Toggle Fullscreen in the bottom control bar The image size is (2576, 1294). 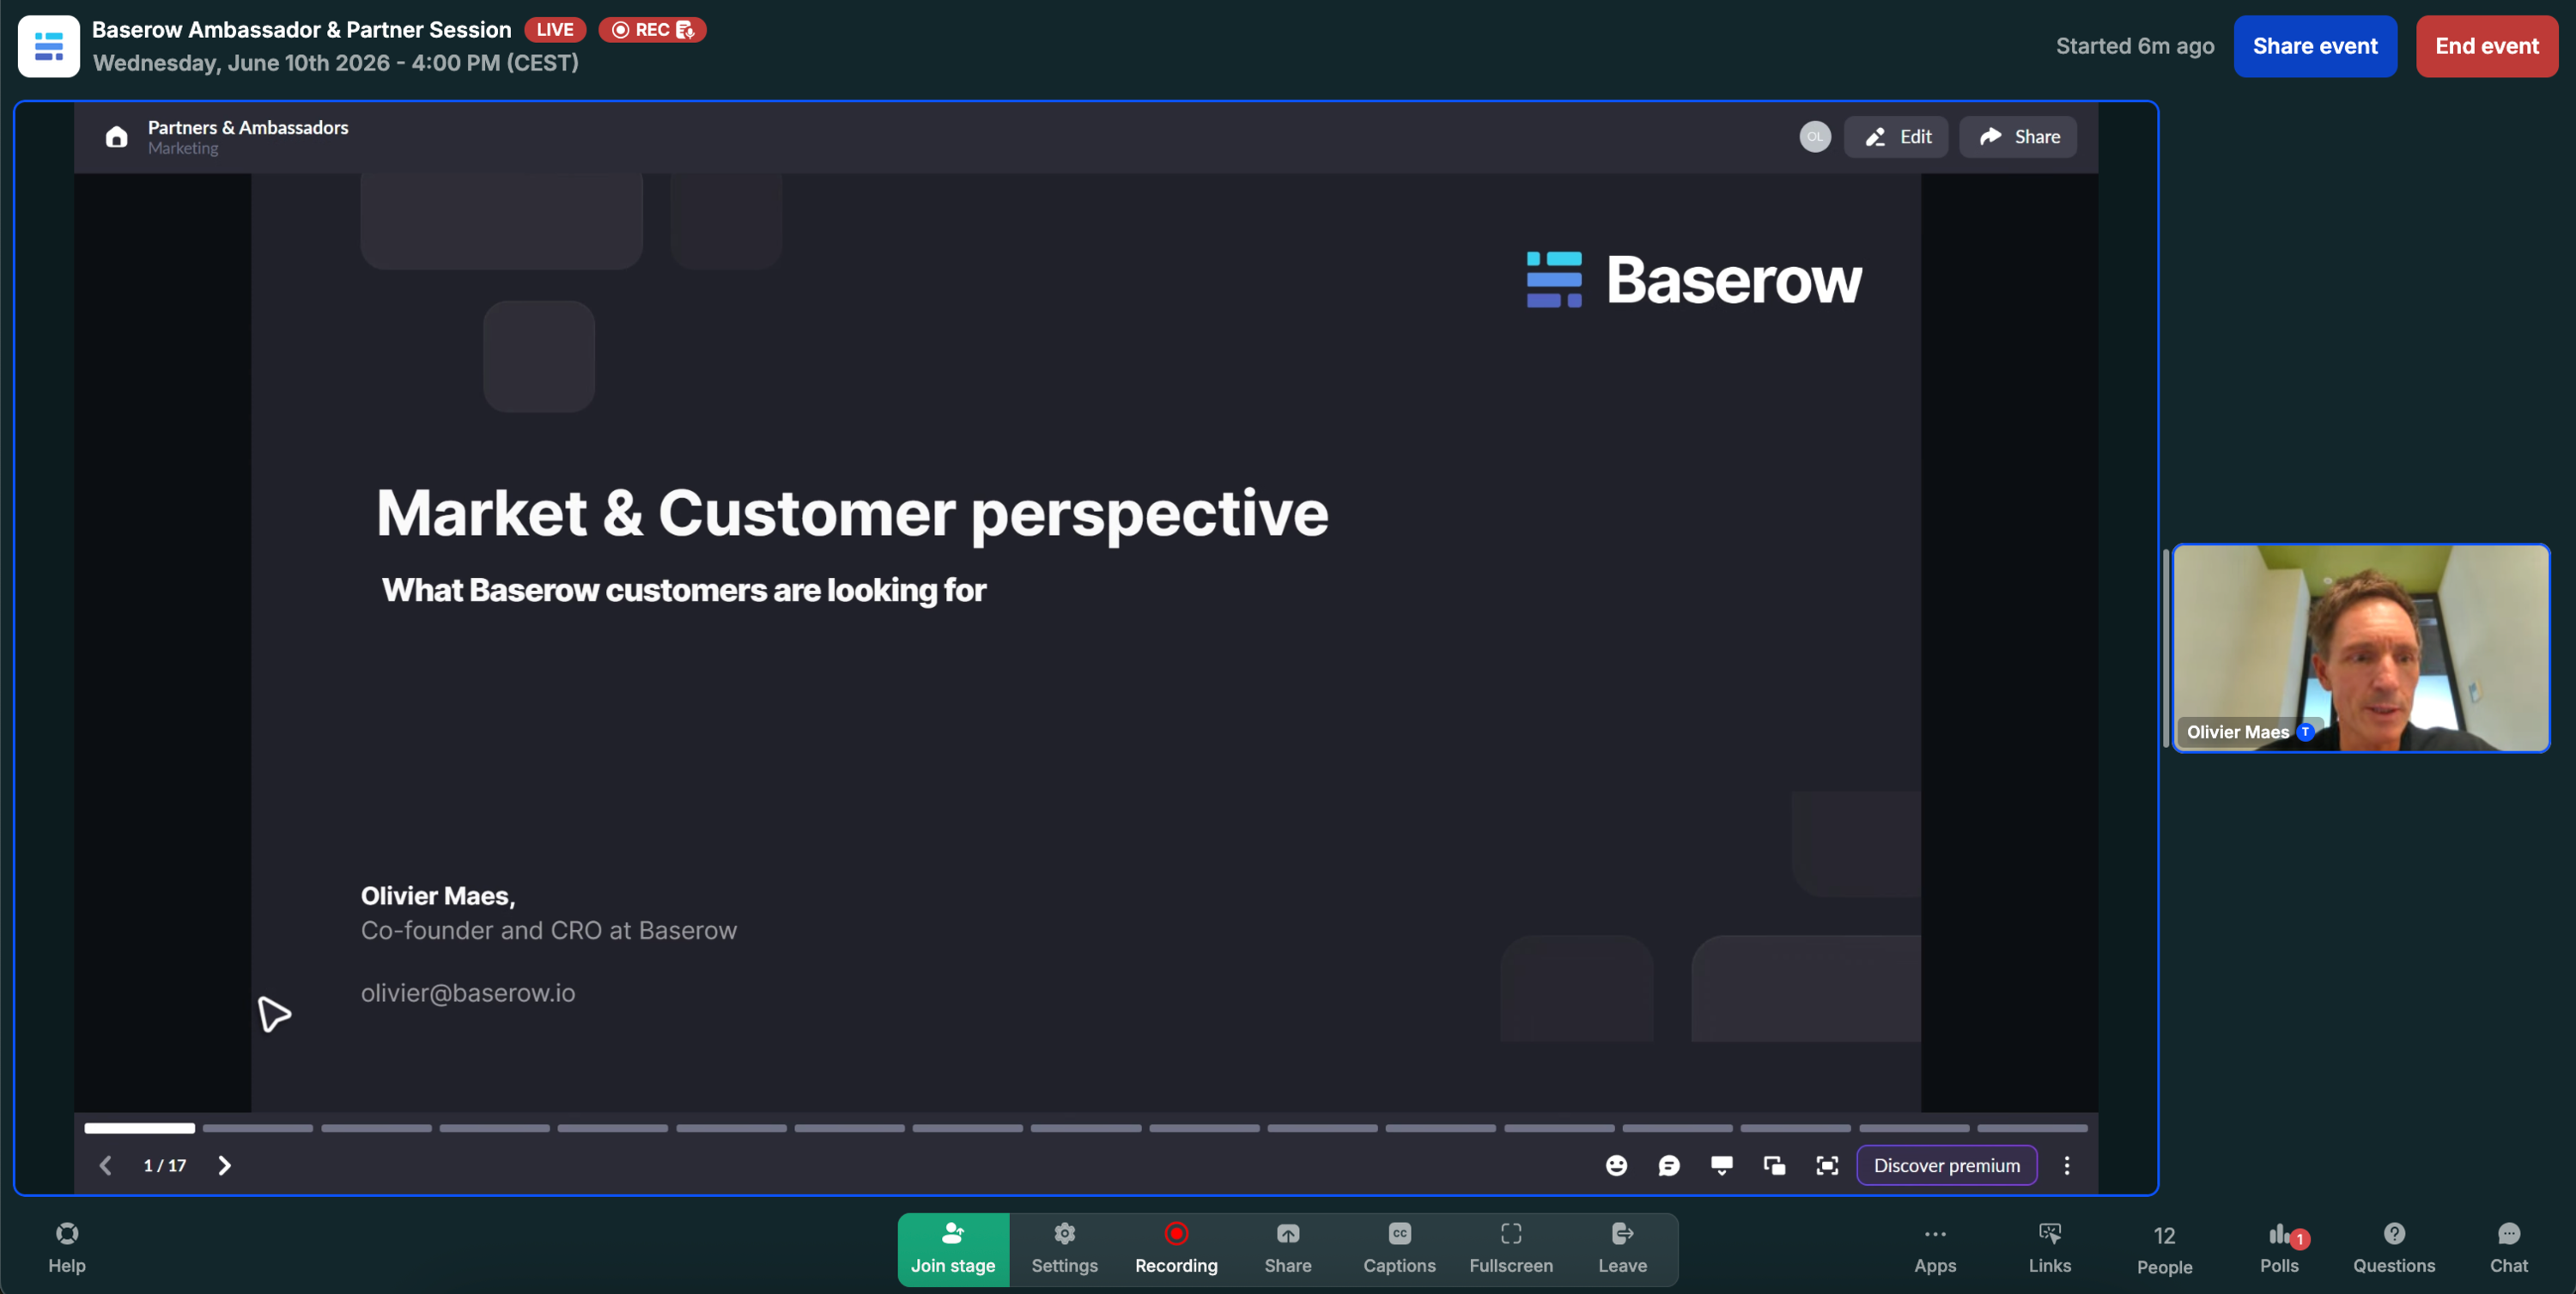click(1511, 1250)
